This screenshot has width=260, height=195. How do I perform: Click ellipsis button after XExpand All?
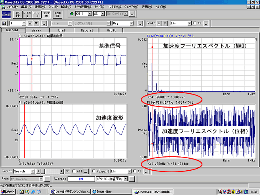click(x=146, y=171)
